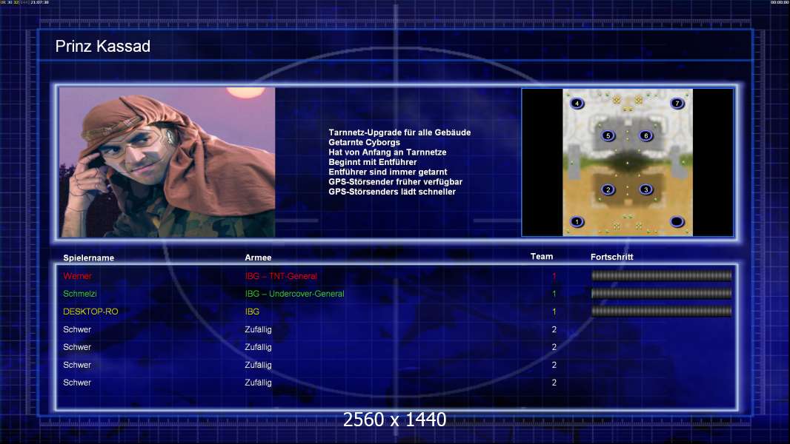
Task: Click Werner's loading progress bar
Action: click(x=662, y=275)
